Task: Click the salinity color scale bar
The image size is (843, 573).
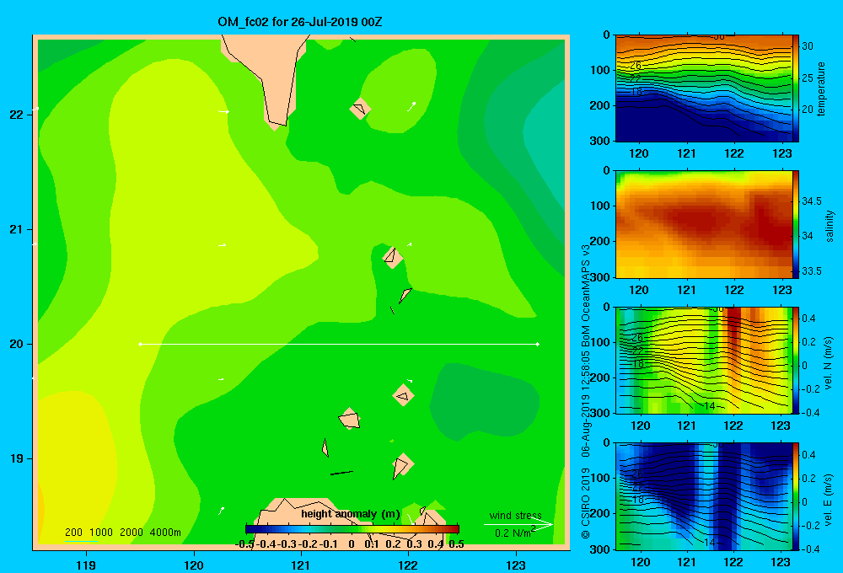Action: (x=796, y=224)
